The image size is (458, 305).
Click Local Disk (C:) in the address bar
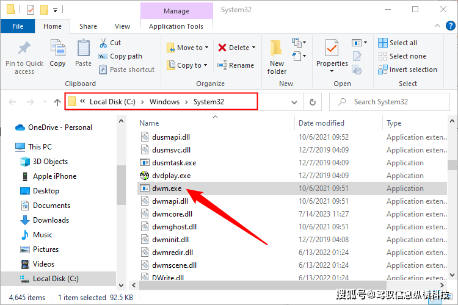pyautogui.click(x=112, y=102)
